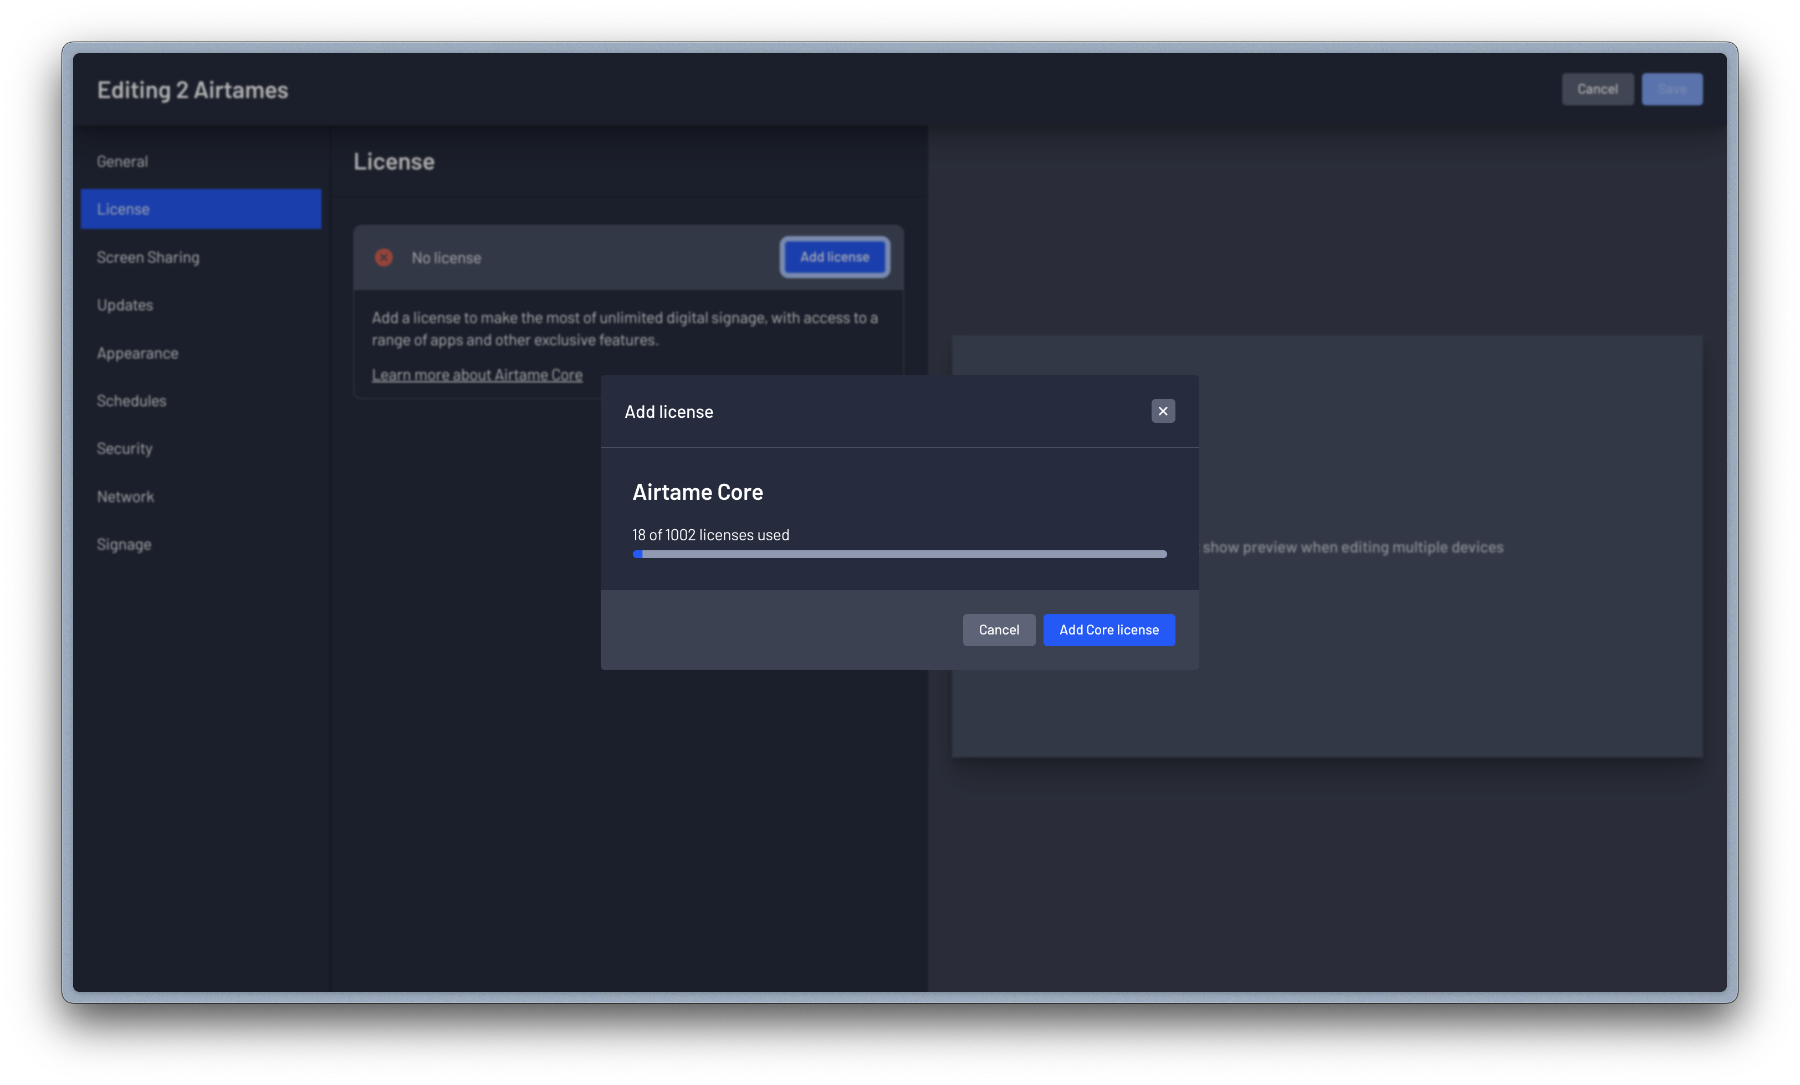This screenshot has height=1085, width=1800.
Task: Click the 'No license' status text
Action: coord(446,258)
